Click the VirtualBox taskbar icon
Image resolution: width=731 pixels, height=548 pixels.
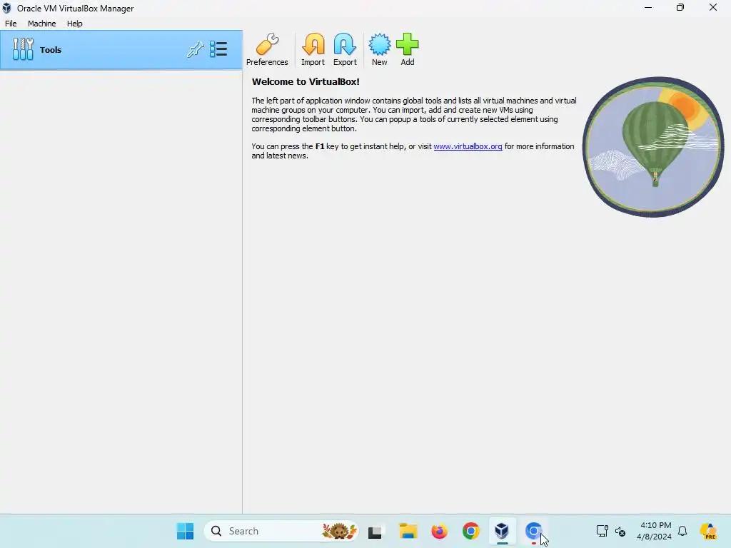[502, 531]
